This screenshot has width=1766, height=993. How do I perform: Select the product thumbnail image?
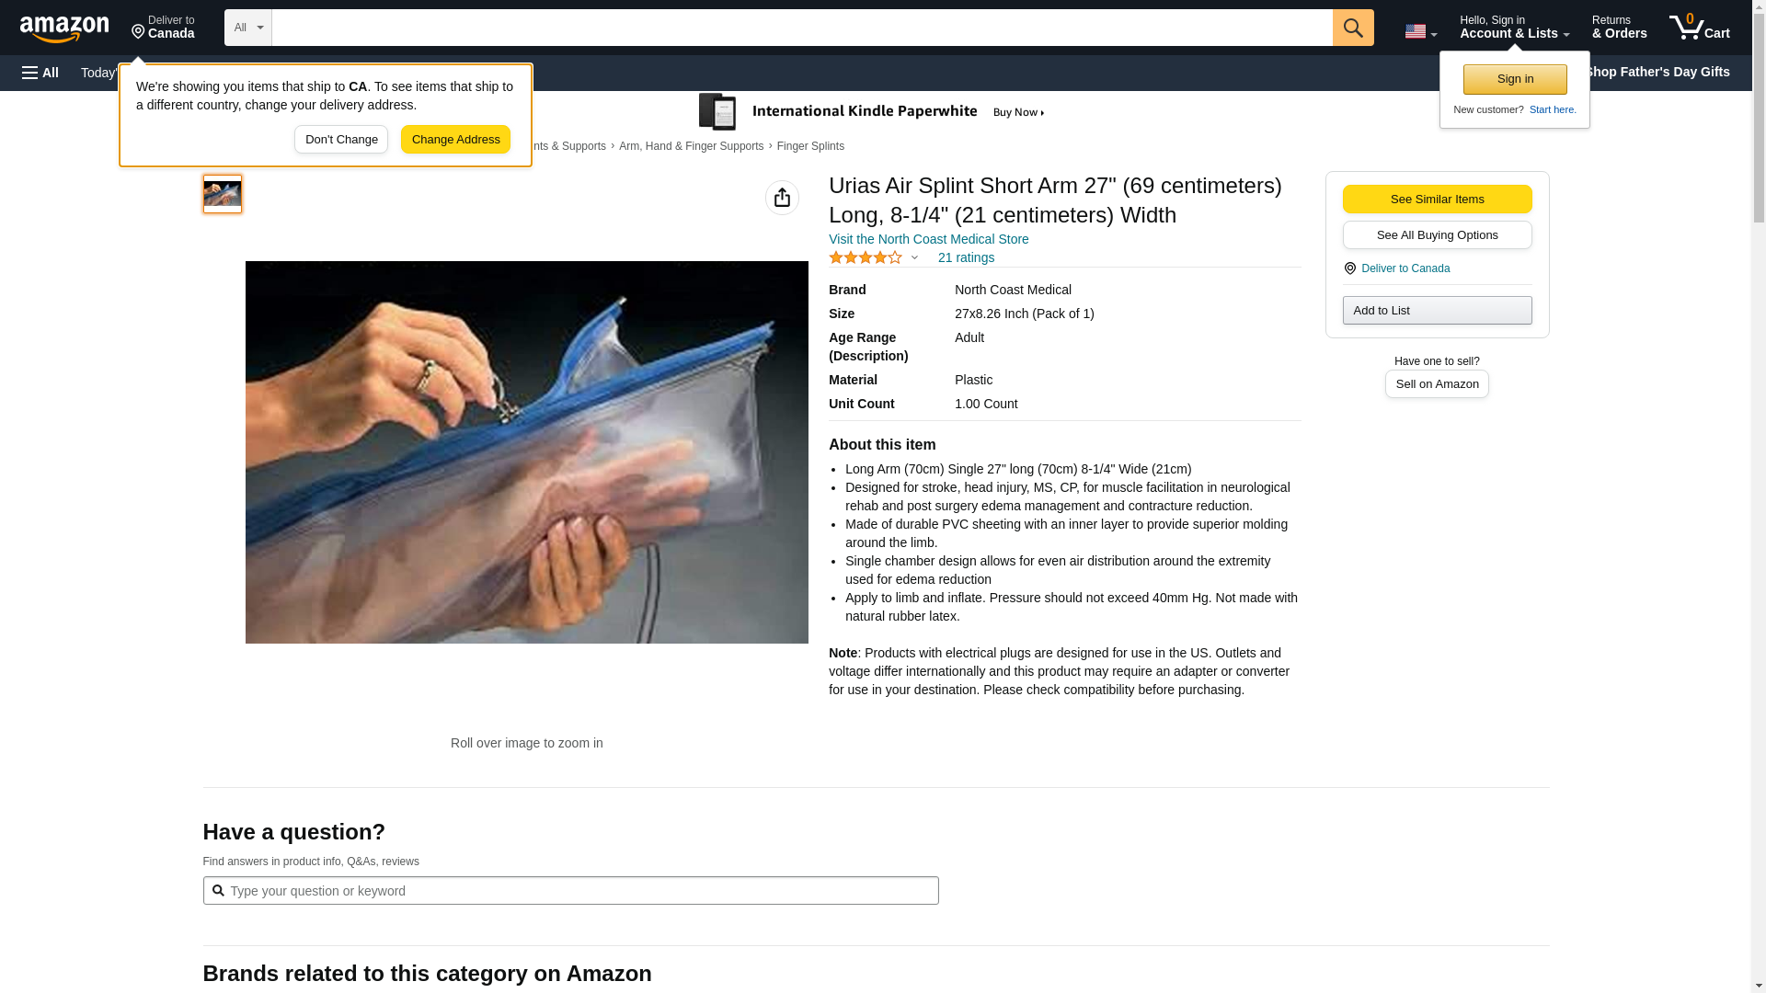coord(223,194)
